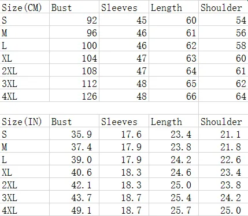
Task: Select the cell showing bust 35.9
Action: tap(74, 134)
